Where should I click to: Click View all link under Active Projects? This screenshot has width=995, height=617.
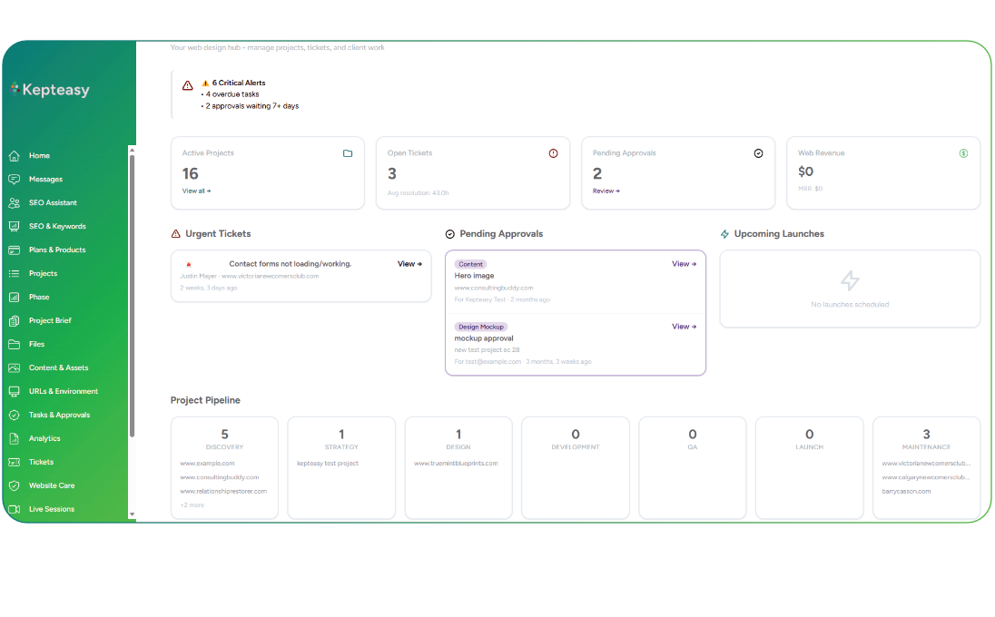pos(197,191)
